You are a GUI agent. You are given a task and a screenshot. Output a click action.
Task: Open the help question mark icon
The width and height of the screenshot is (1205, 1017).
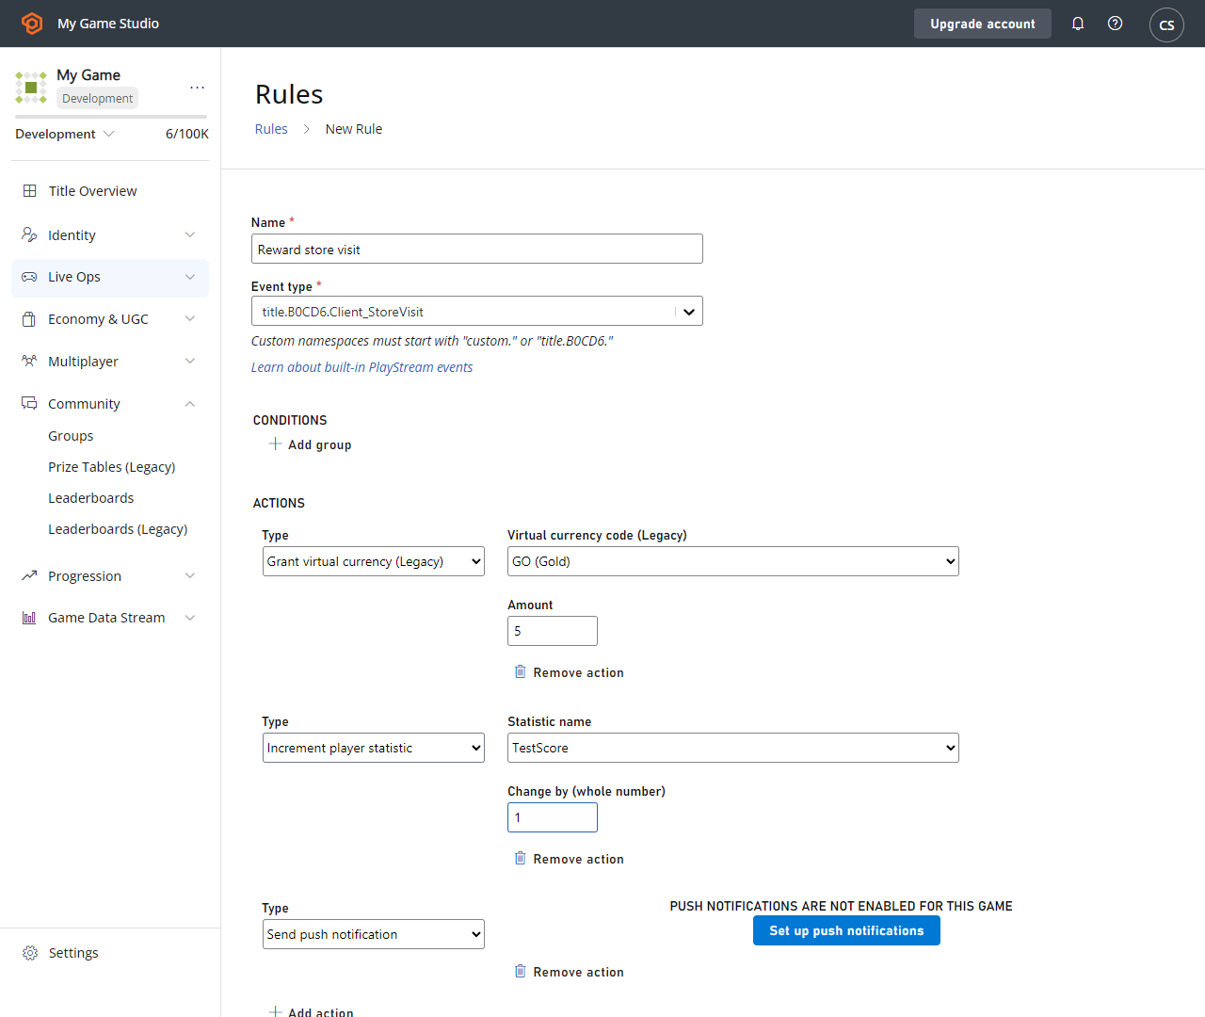[1115, 24]
